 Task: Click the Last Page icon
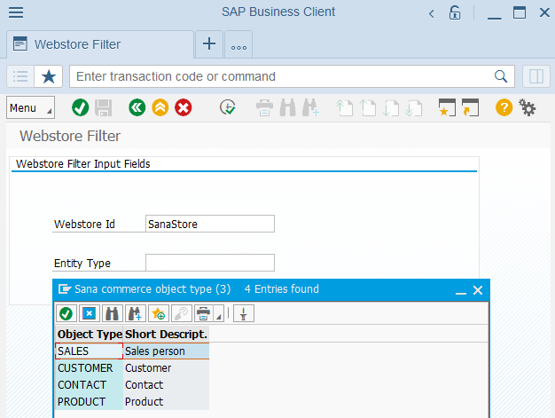coord(414,107)
